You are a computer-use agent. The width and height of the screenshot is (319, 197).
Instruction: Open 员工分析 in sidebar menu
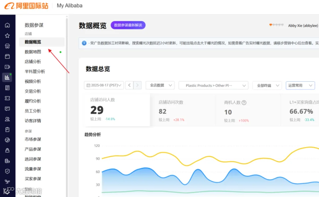pyautogui.click(x=33, y=111)
